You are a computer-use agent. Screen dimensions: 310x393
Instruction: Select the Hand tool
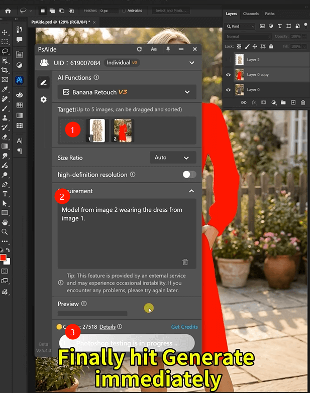pos(5,222)
